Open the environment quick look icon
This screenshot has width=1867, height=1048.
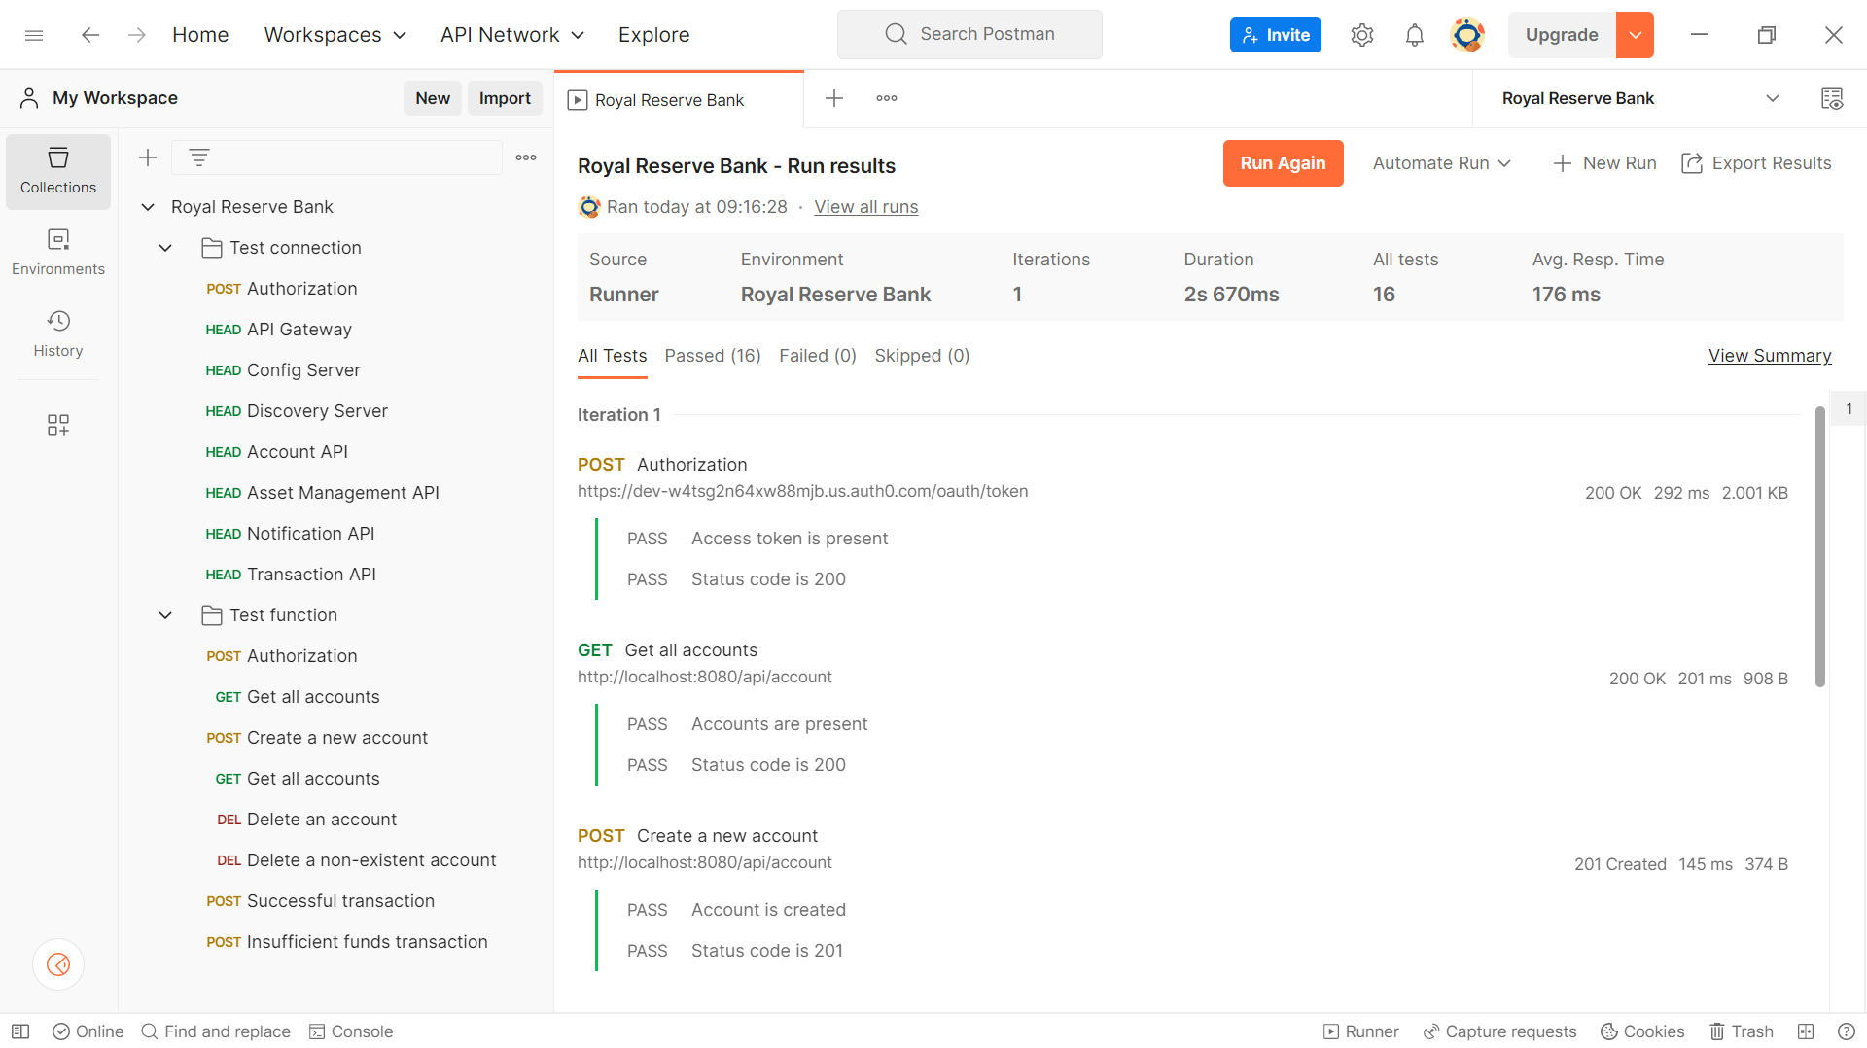[x=1832, y=98]
